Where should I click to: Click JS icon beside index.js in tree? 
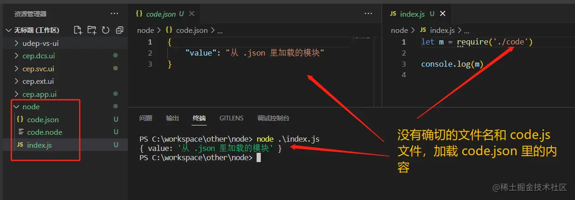tap(20, 145)
